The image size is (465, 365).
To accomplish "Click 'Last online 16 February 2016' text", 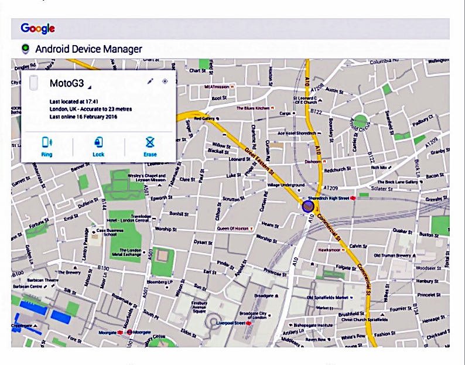I will pyautogui.click(x=83, y=117).
